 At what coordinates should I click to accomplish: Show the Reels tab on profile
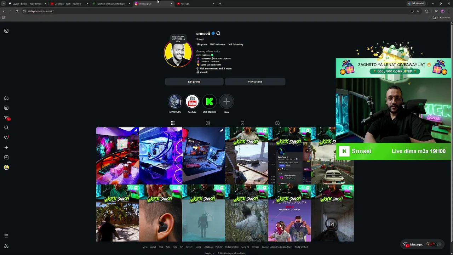(208, 123)
